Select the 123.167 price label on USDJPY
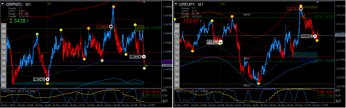This screenshot has width=346, height=108. [293, 9]
